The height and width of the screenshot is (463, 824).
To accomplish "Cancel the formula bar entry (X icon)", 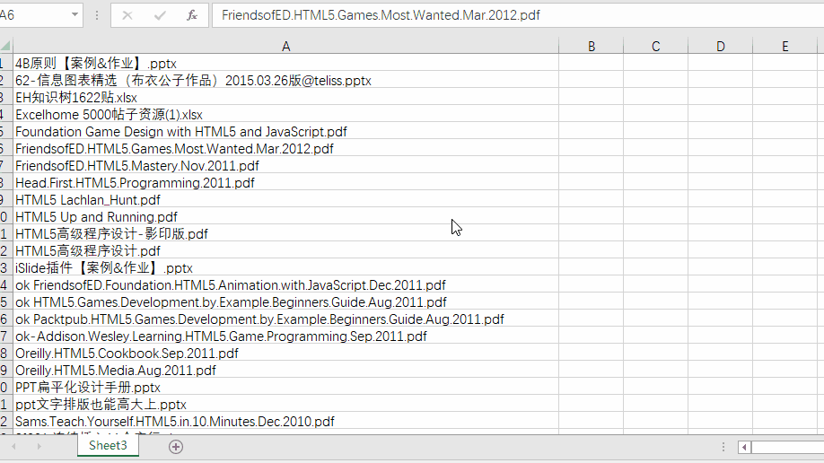I will (127, 15).
